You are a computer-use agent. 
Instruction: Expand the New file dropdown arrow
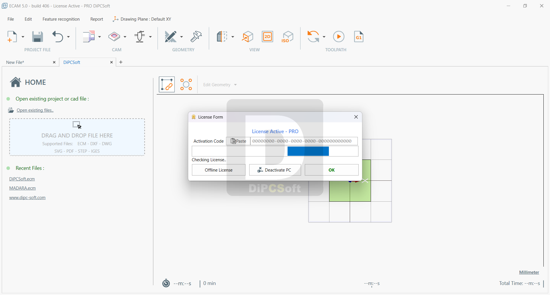[23, 37]
